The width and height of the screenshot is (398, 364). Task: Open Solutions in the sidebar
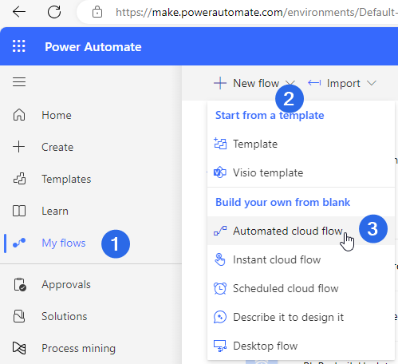point(64,316)
